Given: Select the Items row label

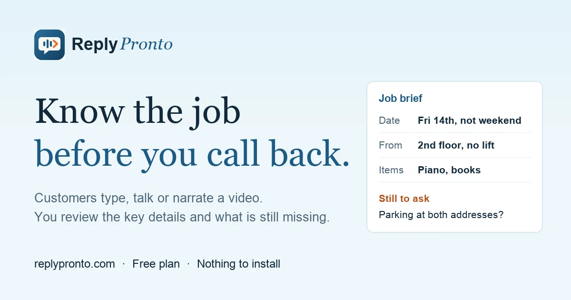Looking at the screenshot, I should [391, 170].
